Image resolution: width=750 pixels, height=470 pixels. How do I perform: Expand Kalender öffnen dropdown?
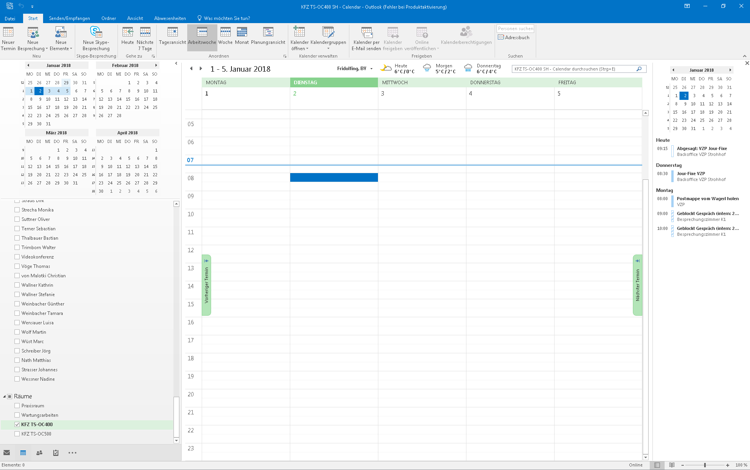coord(300,38)
